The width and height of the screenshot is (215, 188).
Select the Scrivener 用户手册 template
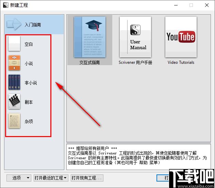(x=135, y=40)
